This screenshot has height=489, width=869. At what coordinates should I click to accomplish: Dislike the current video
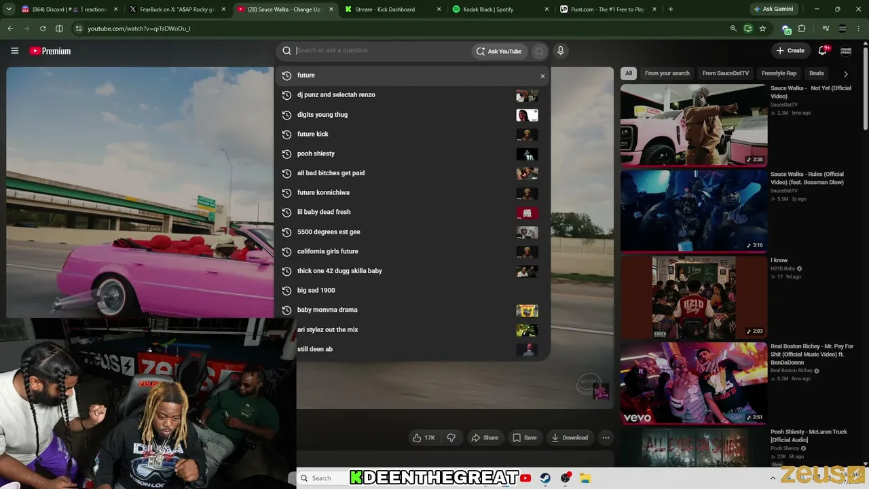pyautogui.click(x=451, y=438)
